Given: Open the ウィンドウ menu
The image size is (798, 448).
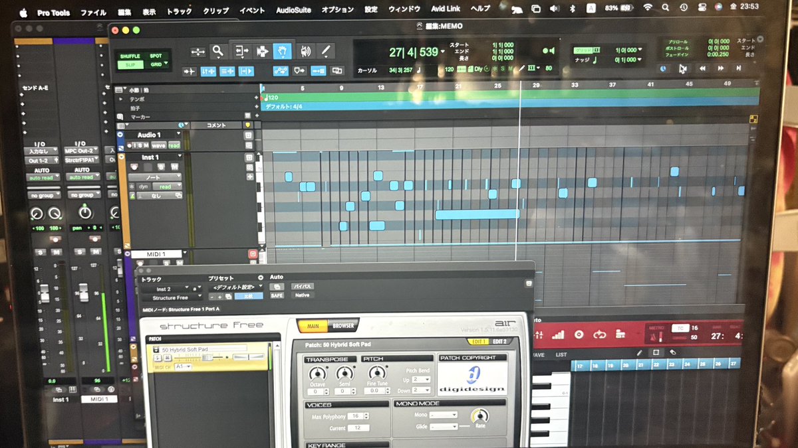Looking at the screenshot, I should 404,10.
